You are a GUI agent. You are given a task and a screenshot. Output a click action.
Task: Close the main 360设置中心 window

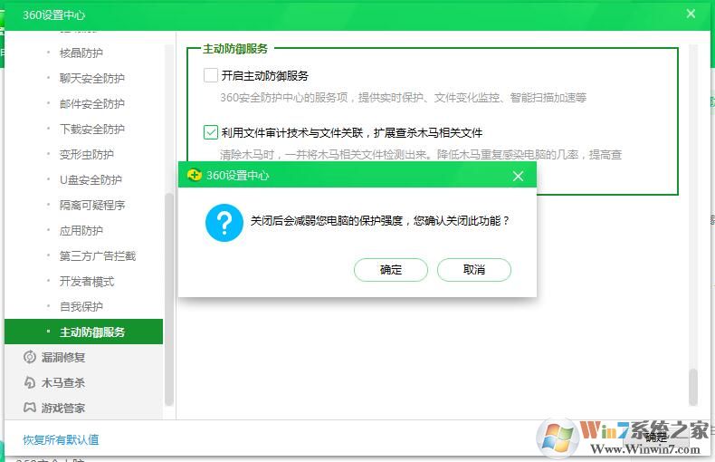point(691,14)
